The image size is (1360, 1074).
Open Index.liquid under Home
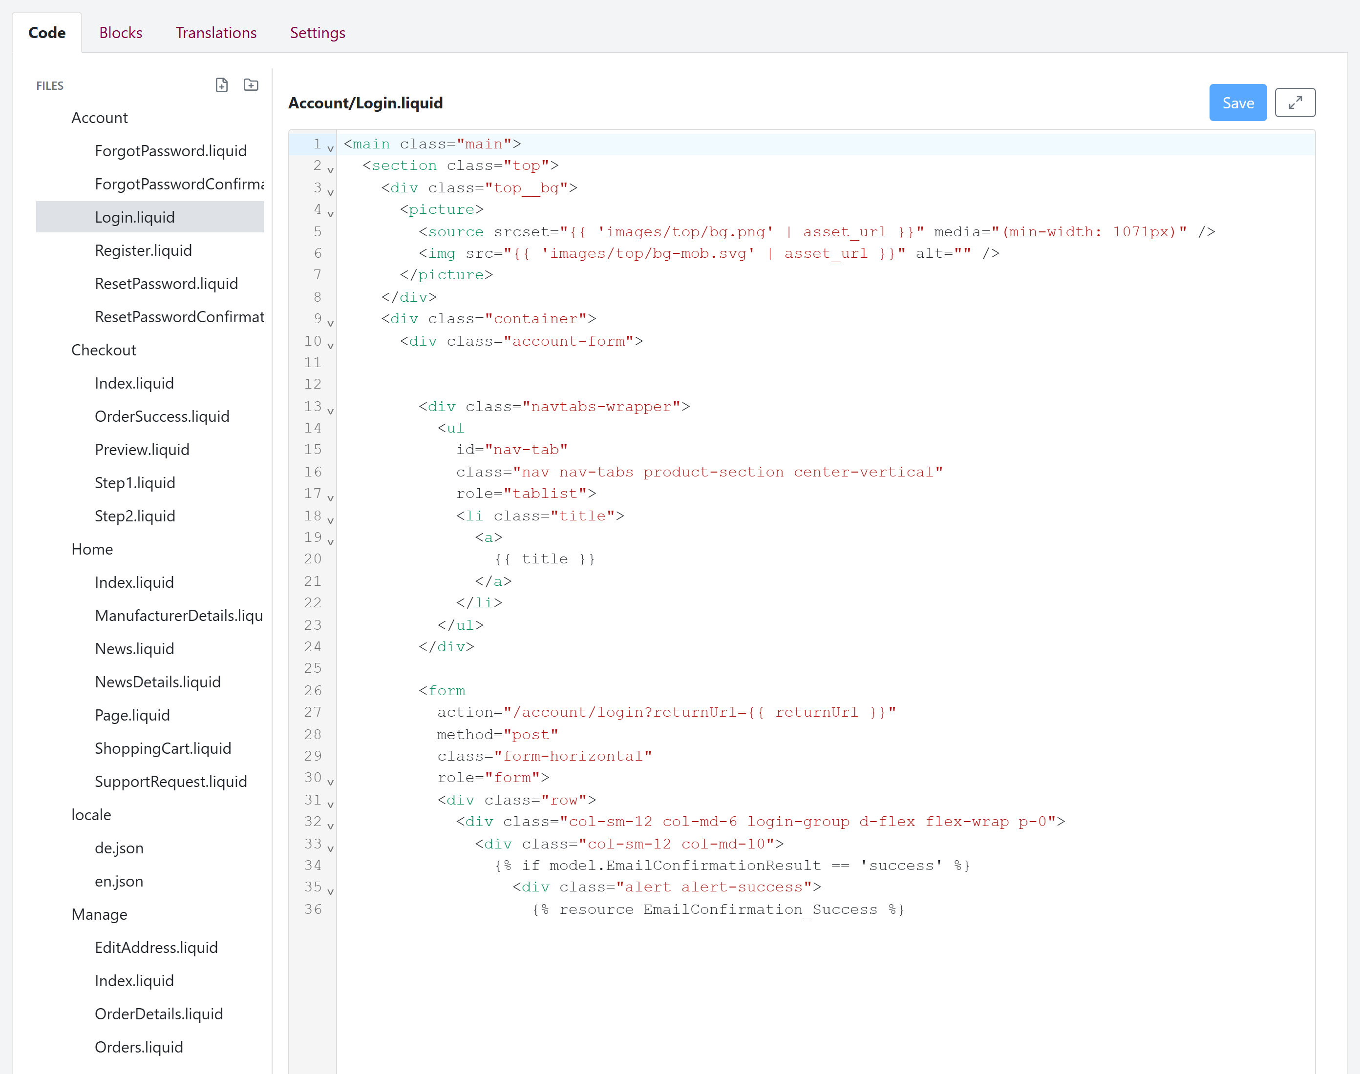click(134, 582)
